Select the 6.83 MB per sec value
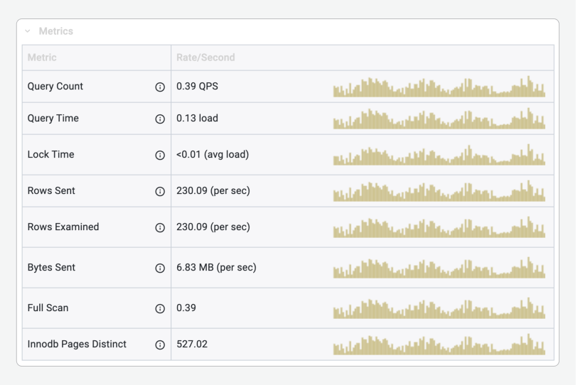Screen dimensions: 576x385 pos(216,267)
